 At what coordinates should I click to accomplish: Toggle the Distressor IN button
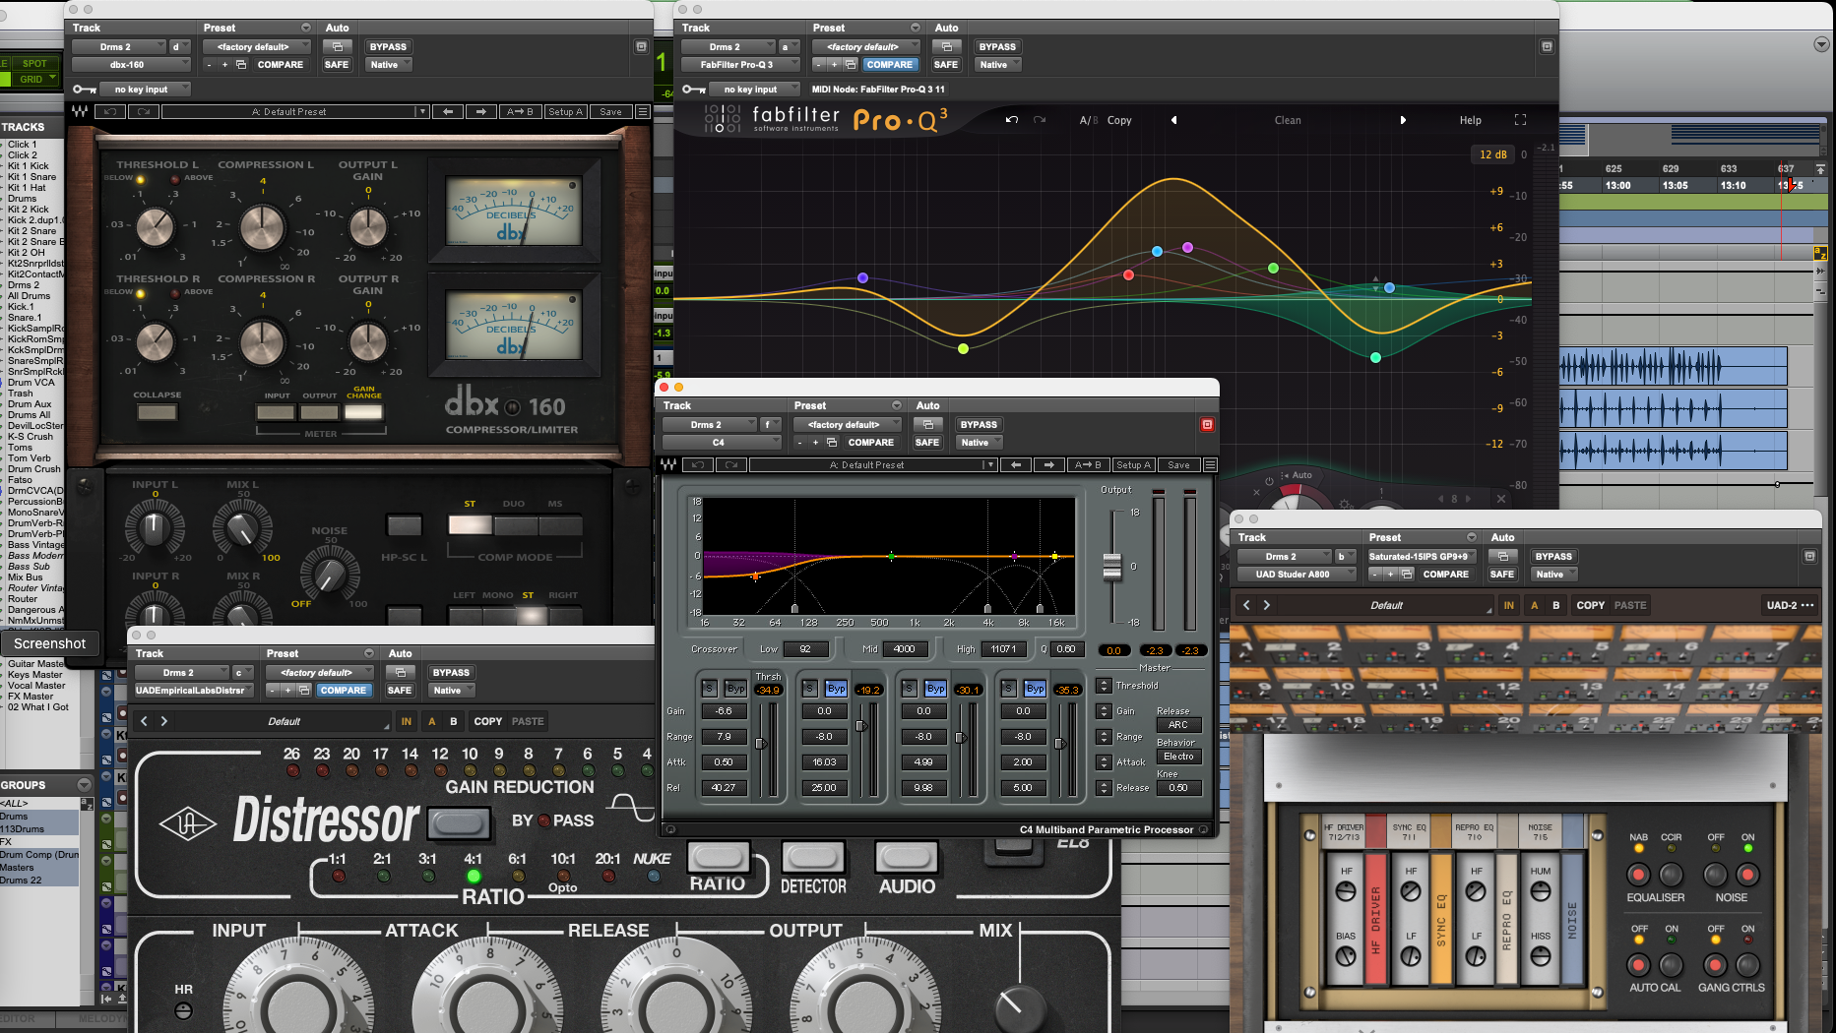407,721
